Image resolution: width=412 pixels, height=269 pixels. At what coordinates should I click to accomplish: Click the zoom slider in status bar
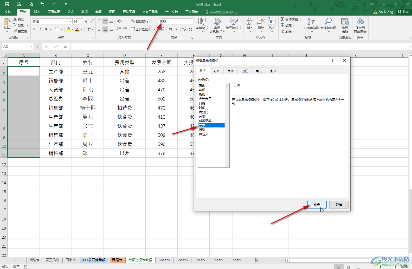pos(380,266)
